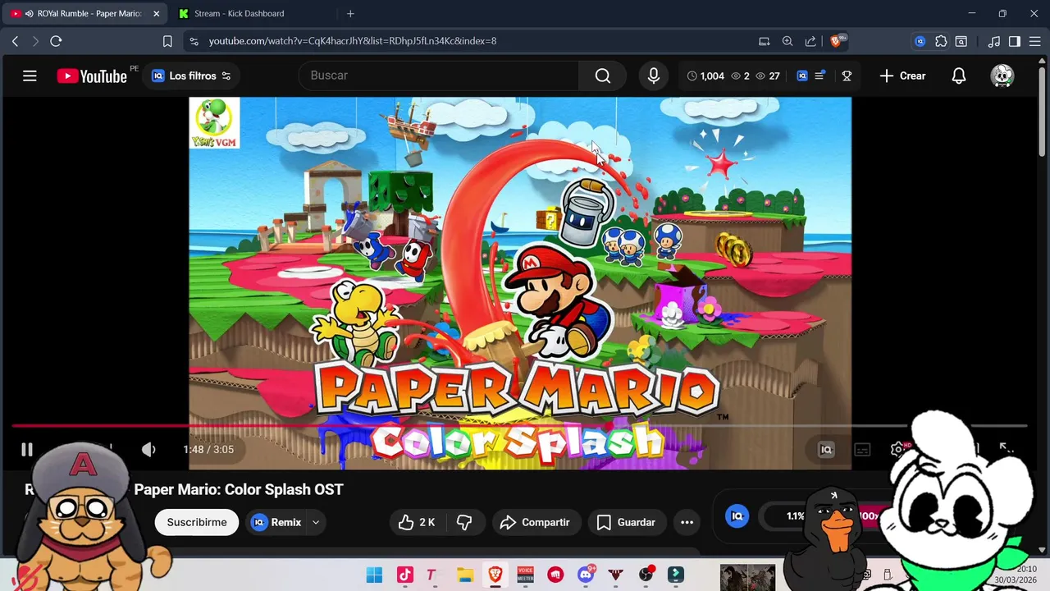Image resolution: width=1050 pixels, height=591 pixels.
Task: Go to the YouTube home logo
Action: click(x=92, y=76)
